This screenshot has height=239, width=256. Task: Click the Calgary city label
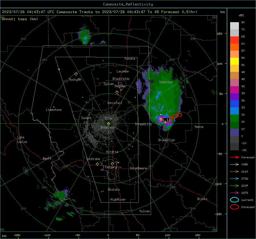coord(111,167)
